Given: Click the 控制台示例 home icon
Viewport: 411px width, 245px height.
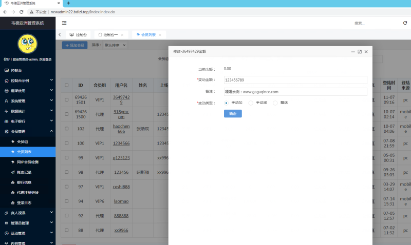Looking at the screenshot, I should tap(7, 80).
